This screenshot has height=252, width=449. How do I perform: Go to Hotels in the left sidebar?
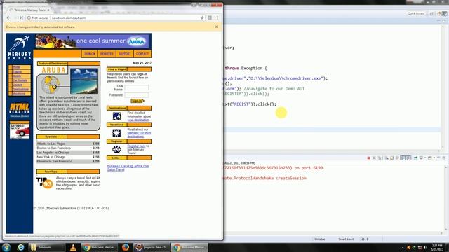17,76
